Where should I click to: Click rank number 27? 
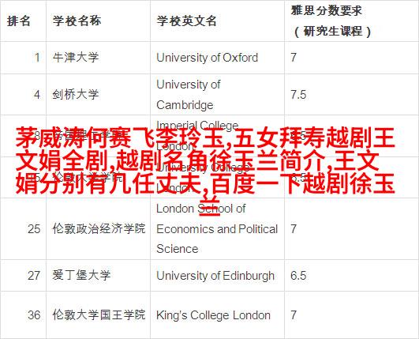point(34,275)
